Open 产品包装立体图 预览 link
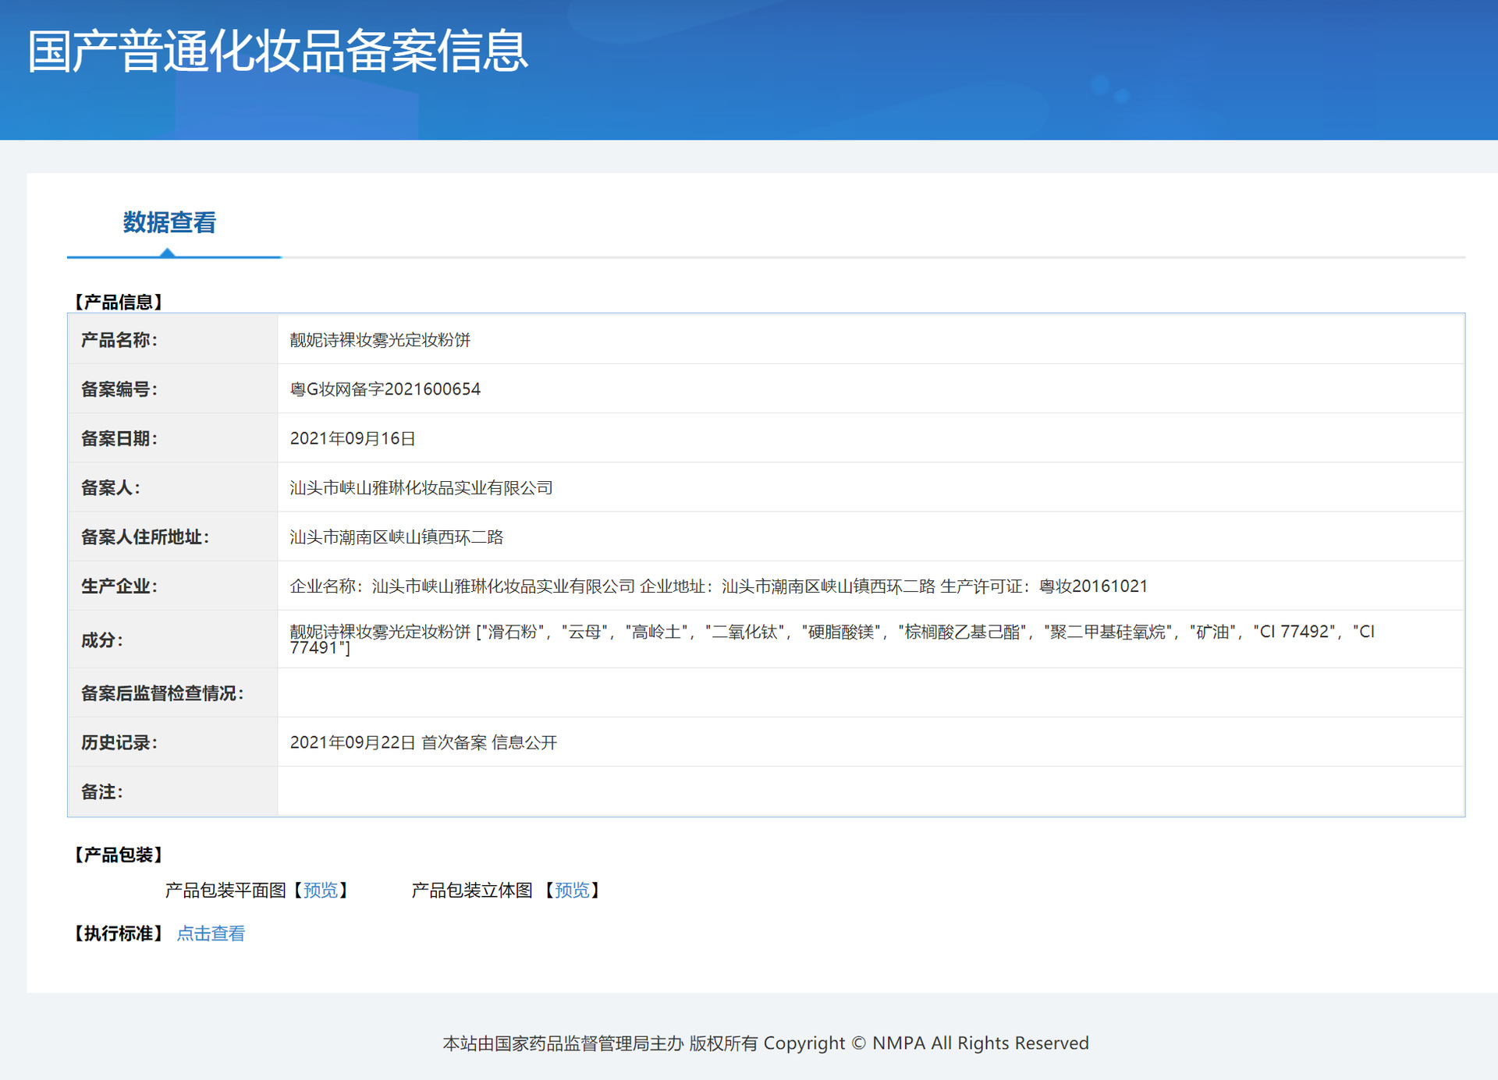The width and height of the screenshot is (1498, 1080). click(572, 890)
